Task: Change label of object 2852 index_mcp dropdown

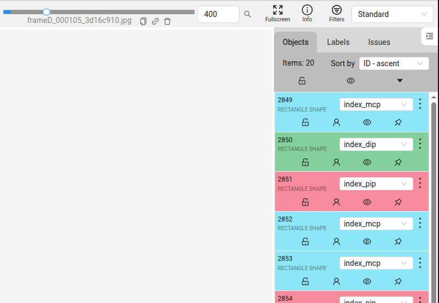Action: click(376, 224)
